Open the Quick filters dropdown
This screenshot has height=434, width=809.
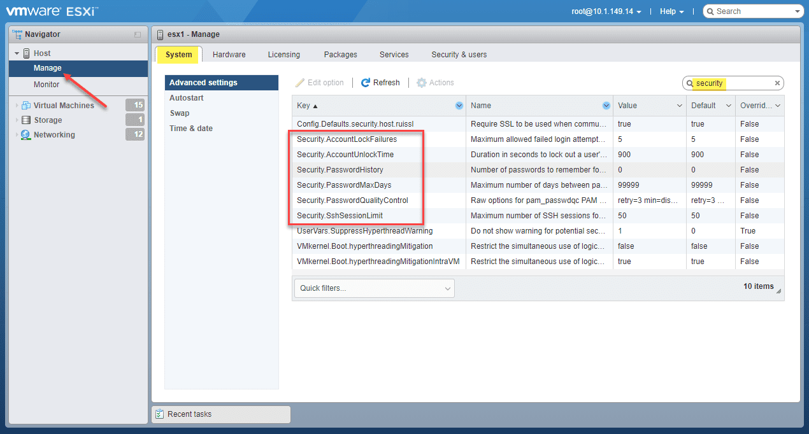(x=375, y=288)
